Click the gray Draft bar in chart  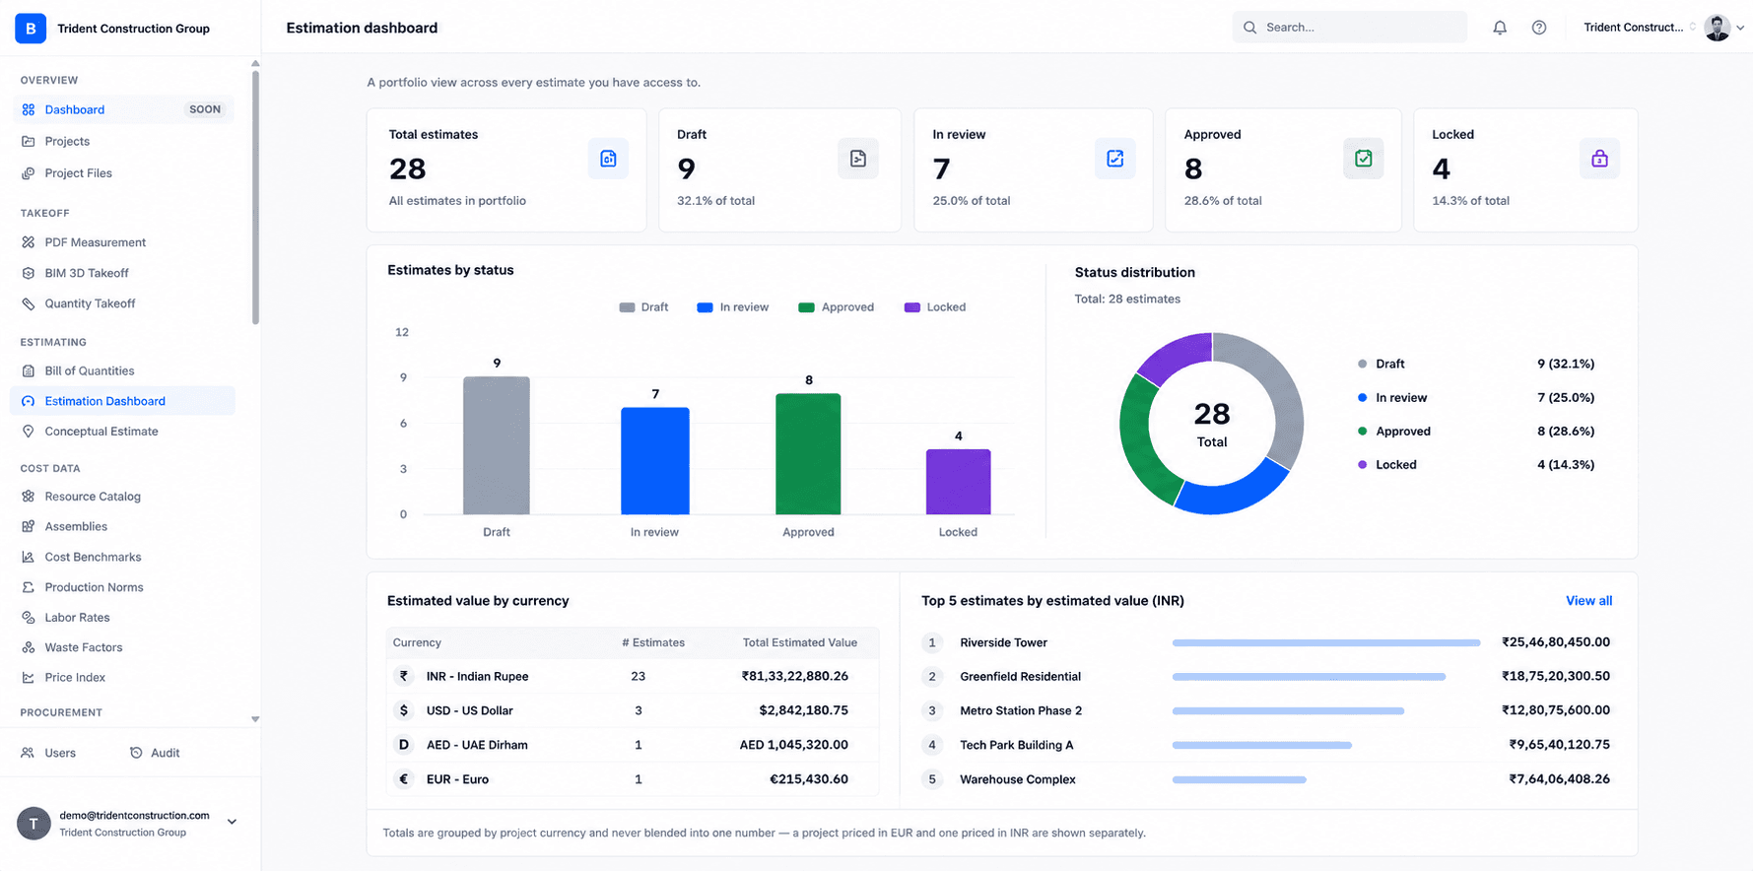click(497, 445)
